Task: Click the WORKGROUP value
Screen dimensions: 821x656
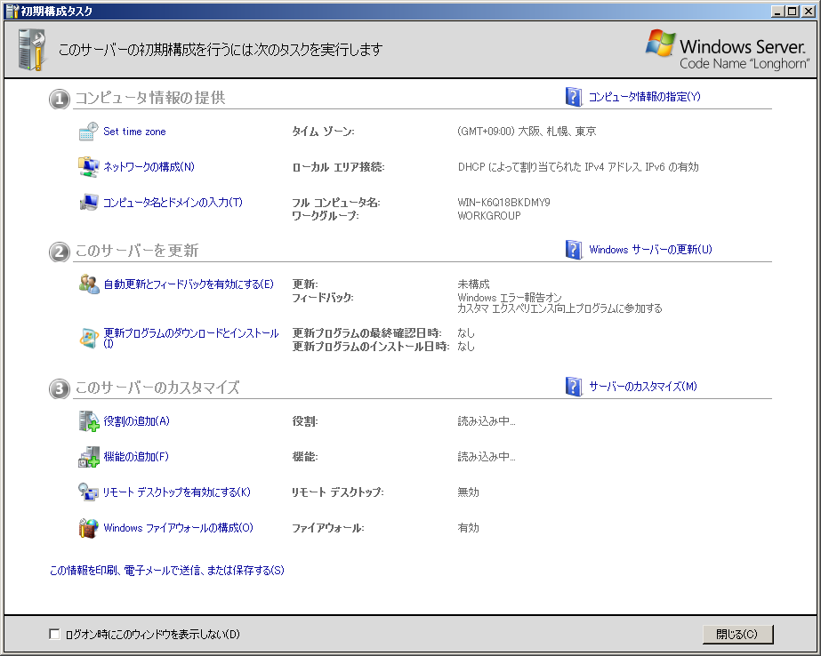Action: tap(489, 215)
